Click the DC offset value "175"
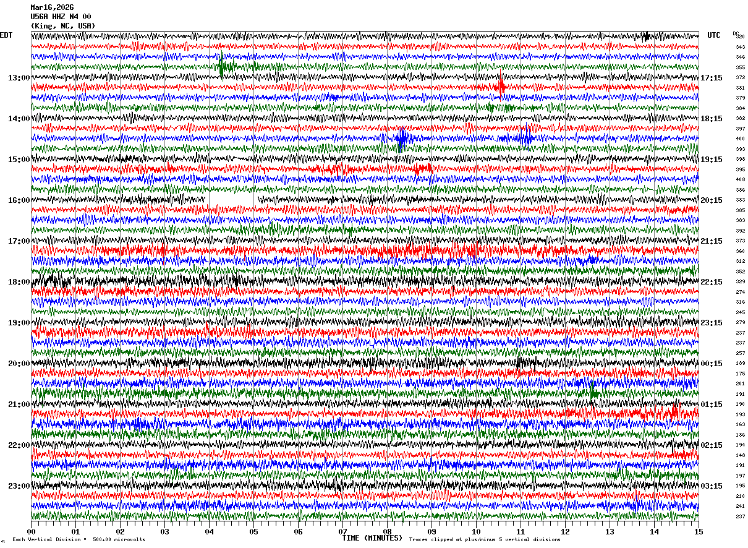Image resolution: width=748 pixels, height=548 pixels. (740, 374)
